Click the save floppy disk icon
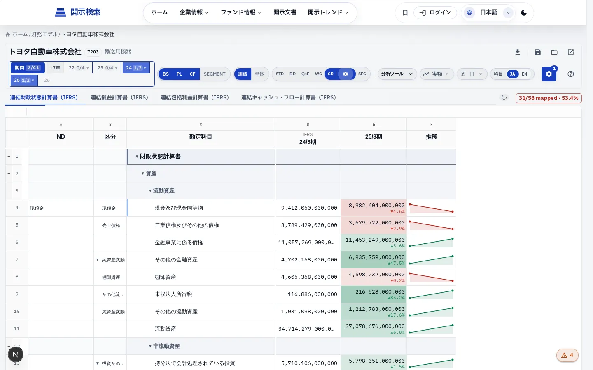 [538, 52]
